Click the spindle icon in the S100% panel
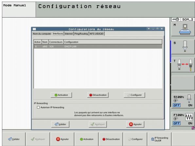 (x=189, y=98)
